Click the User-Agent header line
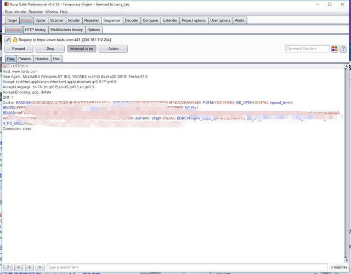Image resolution: width=351 pixels, height=274 pixels. [75, 77]
